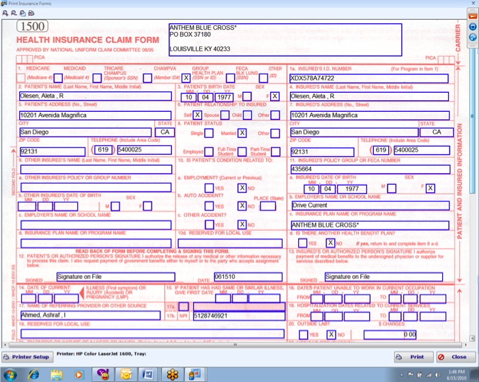Launch Internet Explorer from taskbar
The width and height of the screenshot is (479, 382).
pyautogui.click(x=33, y=374)
